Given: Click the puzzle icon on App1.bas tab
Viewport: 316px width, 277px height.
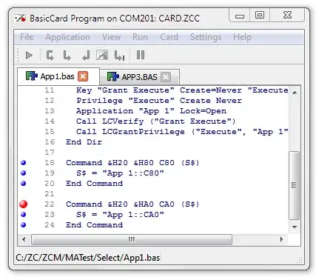Looking at the screenshot, I should [32, 76].
